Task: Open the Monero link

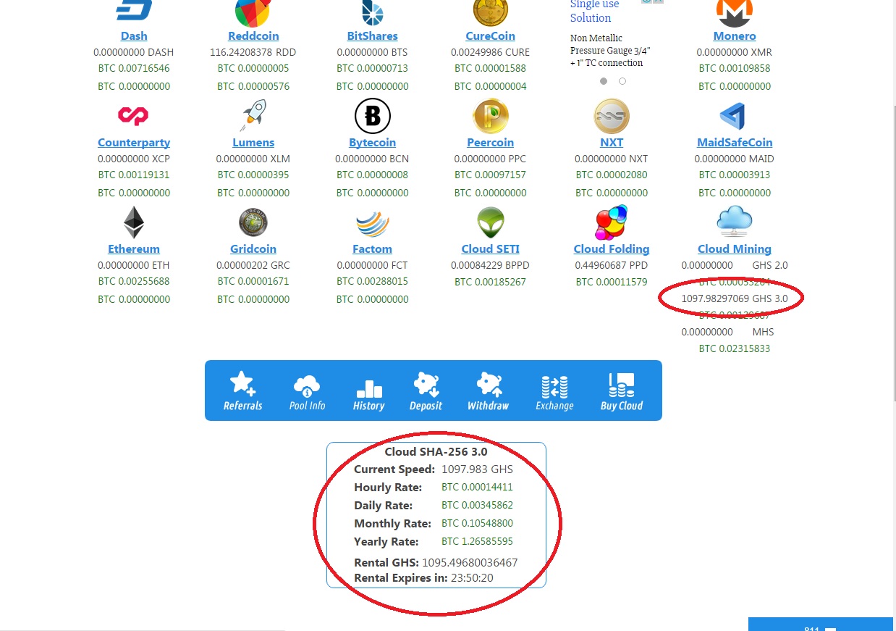Action: pyautogui.click(x=735, y=36)
